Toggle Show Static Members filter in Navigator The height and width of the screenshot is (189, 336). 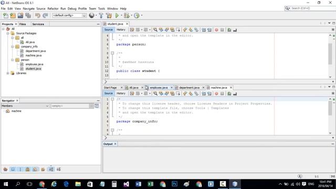pyautogui.click(x=20, y=169)
